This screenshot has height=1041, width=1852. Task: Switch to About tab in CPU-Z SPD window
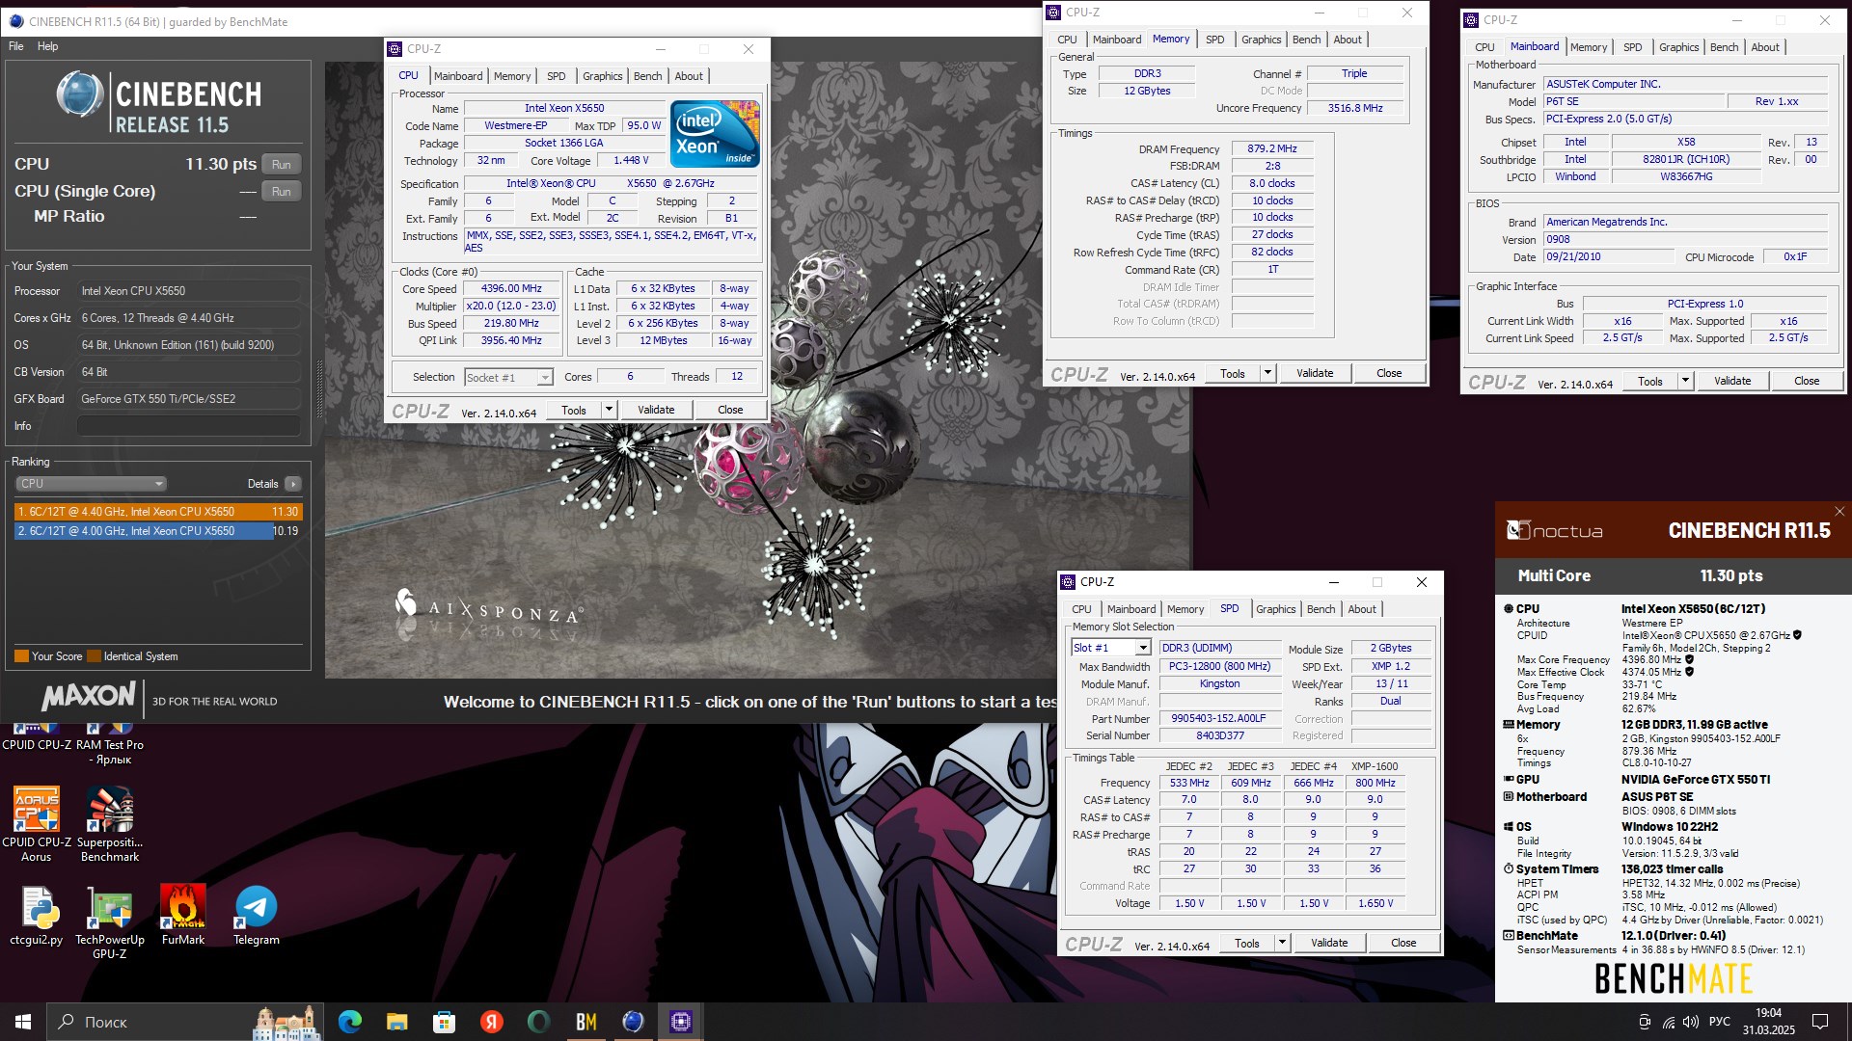1361,609
